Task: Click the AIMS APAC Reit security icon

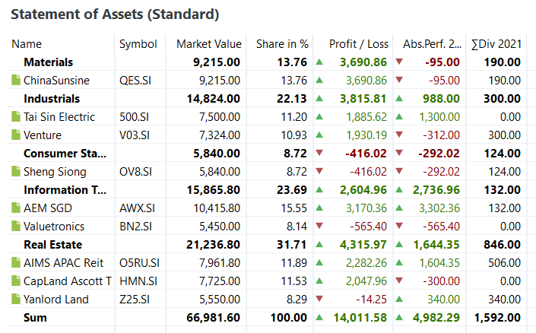Action: (16, 263)
